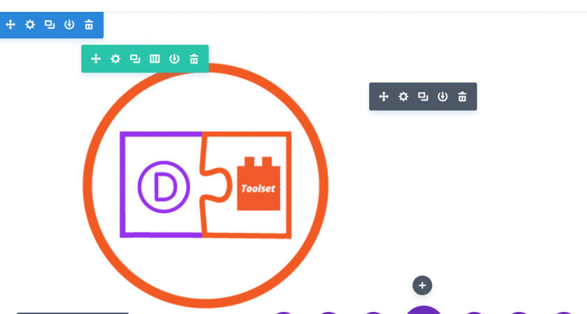Delete the row using green toolbar trash
The image size is (587, 314).
tap(194, 59)
